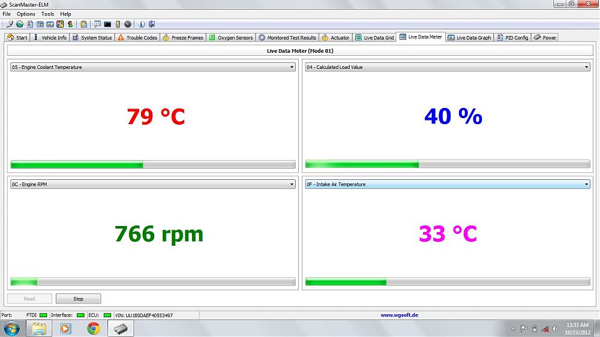Expand the Engine Coolant Temperature dropdown
The image size is (600, 337).
point(292,67)
